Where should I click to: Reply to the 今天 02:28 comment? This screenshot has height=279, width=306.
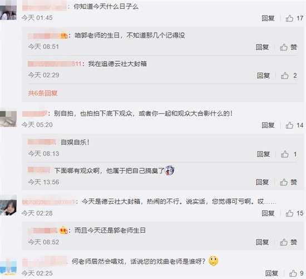pos(268,213)
